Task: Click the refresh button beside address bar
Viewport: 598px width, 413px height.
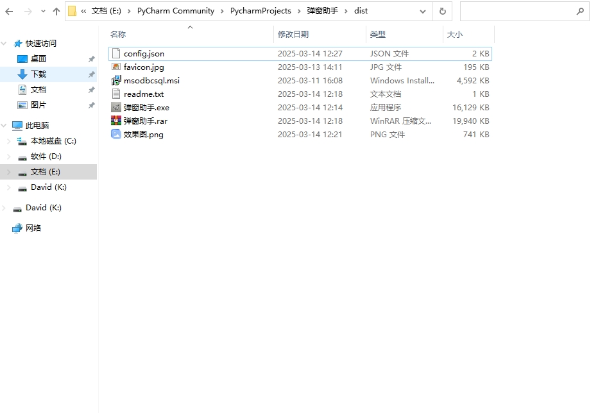Action: click(442, 11)
